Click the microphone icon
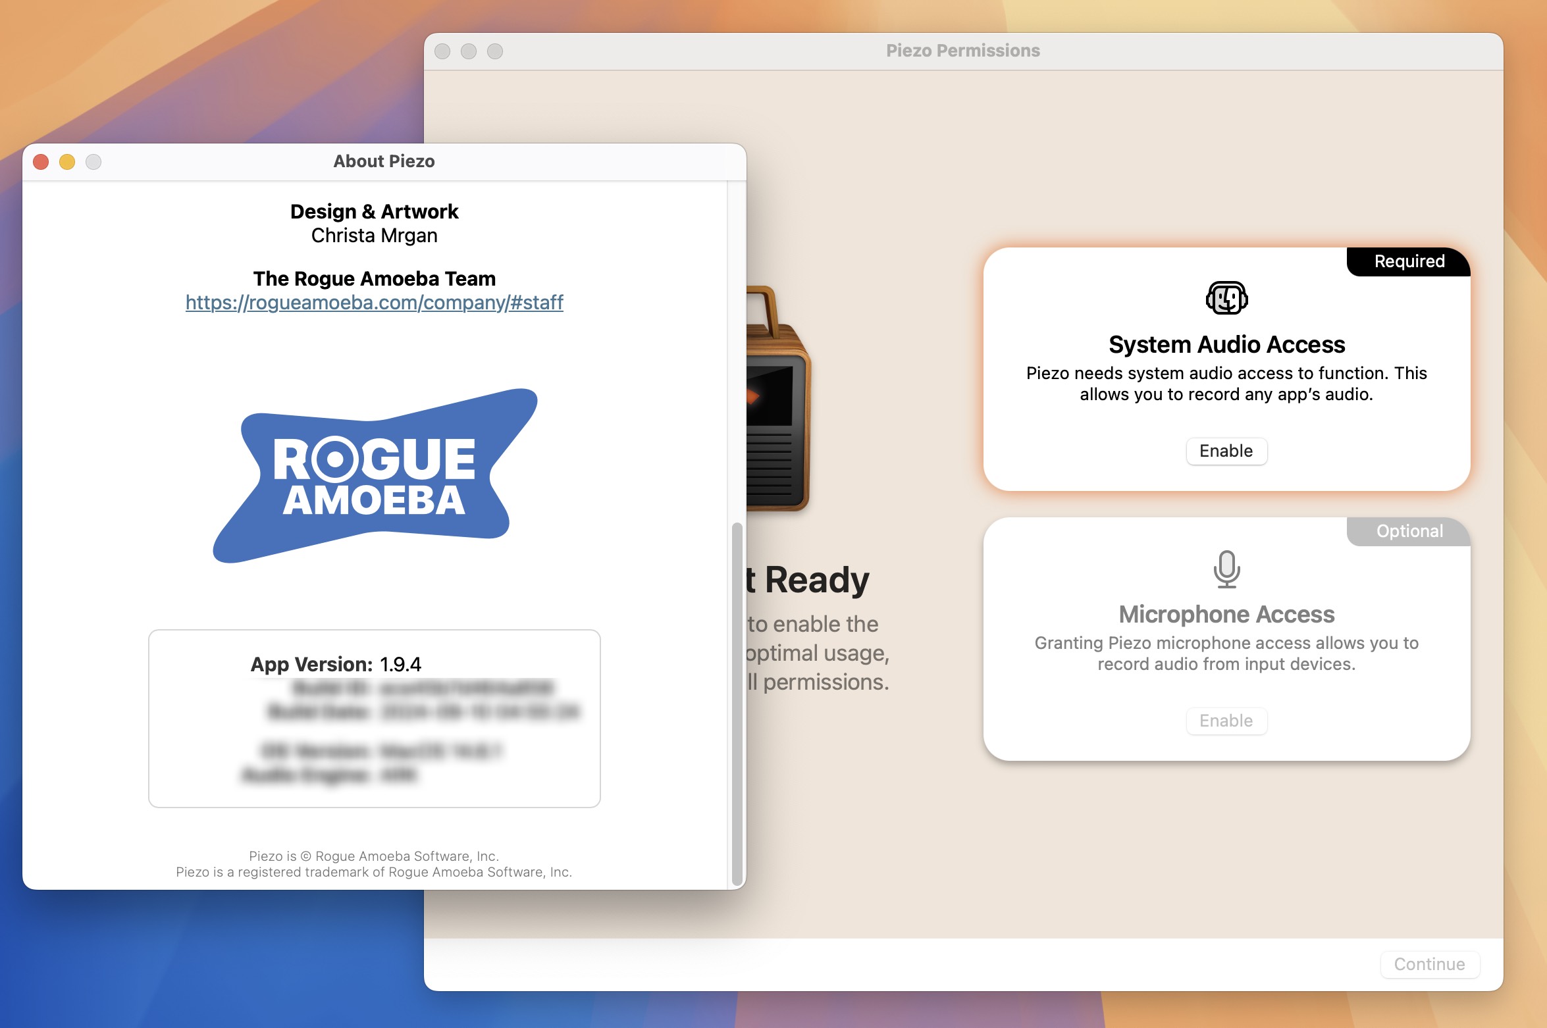1547x1028 pixels. click(x=1226, y=569)
